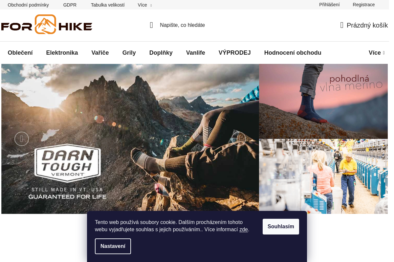Viewport: 394px width, 262px height.
Task: Open the VÝPRODEJ sale category
Action: 235,53
